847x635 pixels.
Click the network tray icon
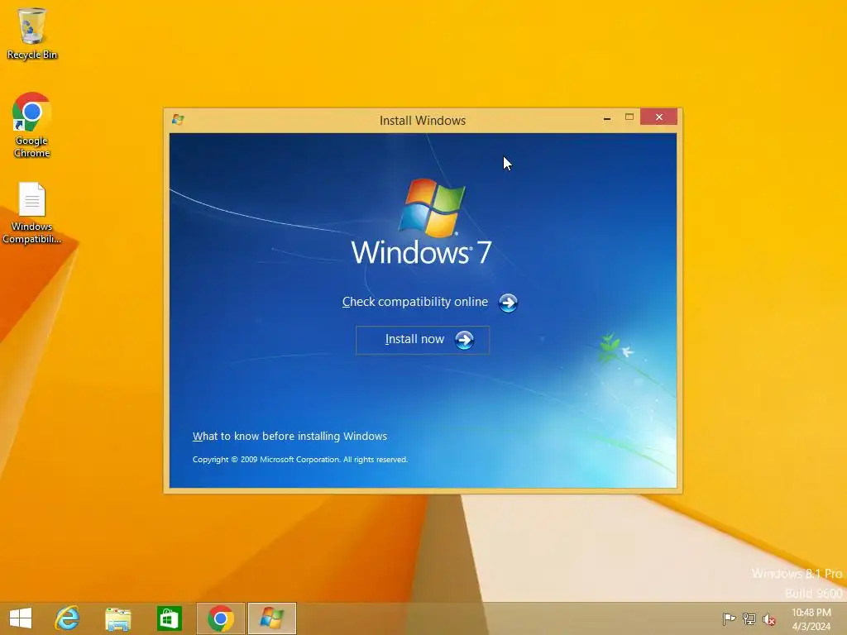tap(749, 618)
